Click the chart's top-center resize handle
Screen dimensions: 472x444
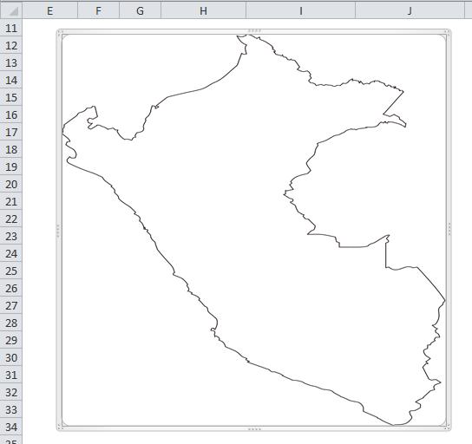click(x=254, y=30)
